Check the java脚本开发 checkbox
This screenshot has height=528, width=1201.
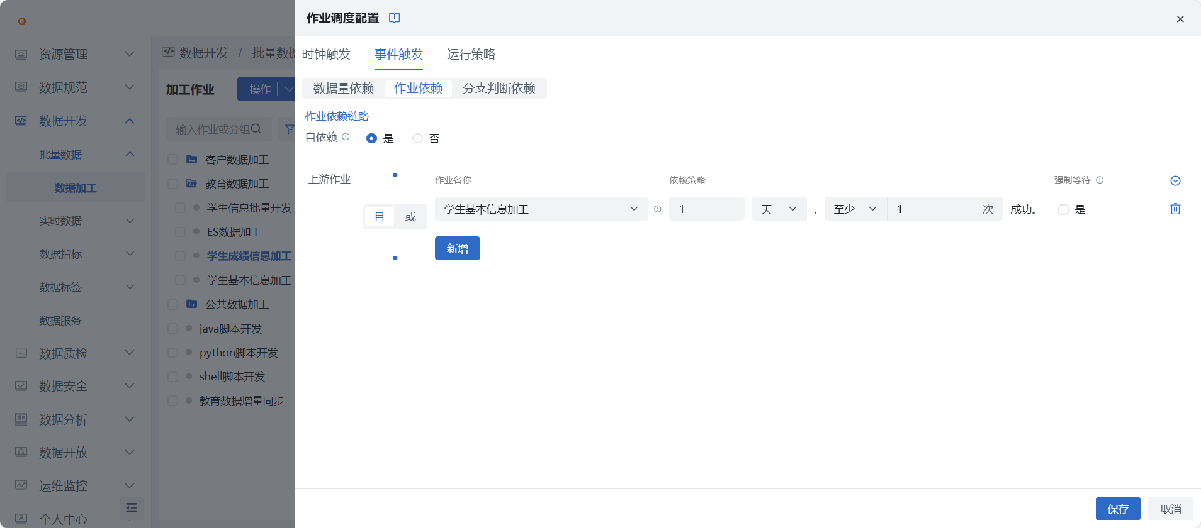click(172, 328)
